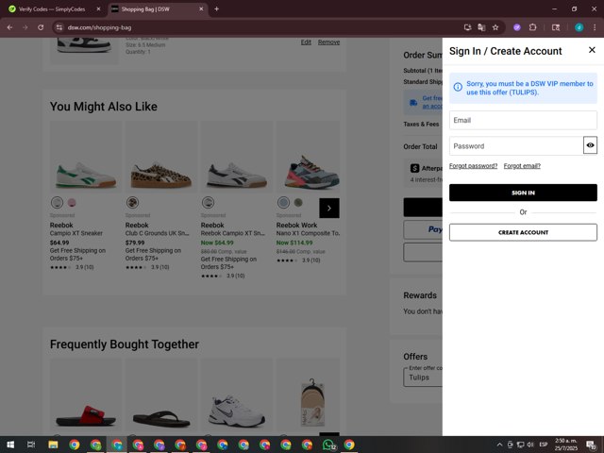This screenshot has height=453, width=604.
Task: Click the site information icon in address bar
Action: [59, 27]
